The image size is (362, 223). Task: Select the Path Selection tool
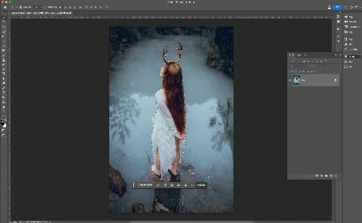[x=4, y=97]
